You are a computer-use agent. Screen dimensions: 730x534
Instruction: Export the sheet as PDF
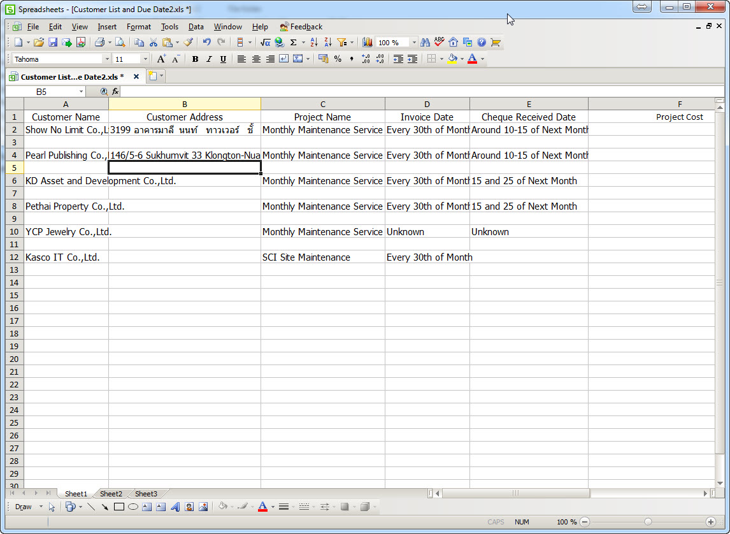point(81,42)
